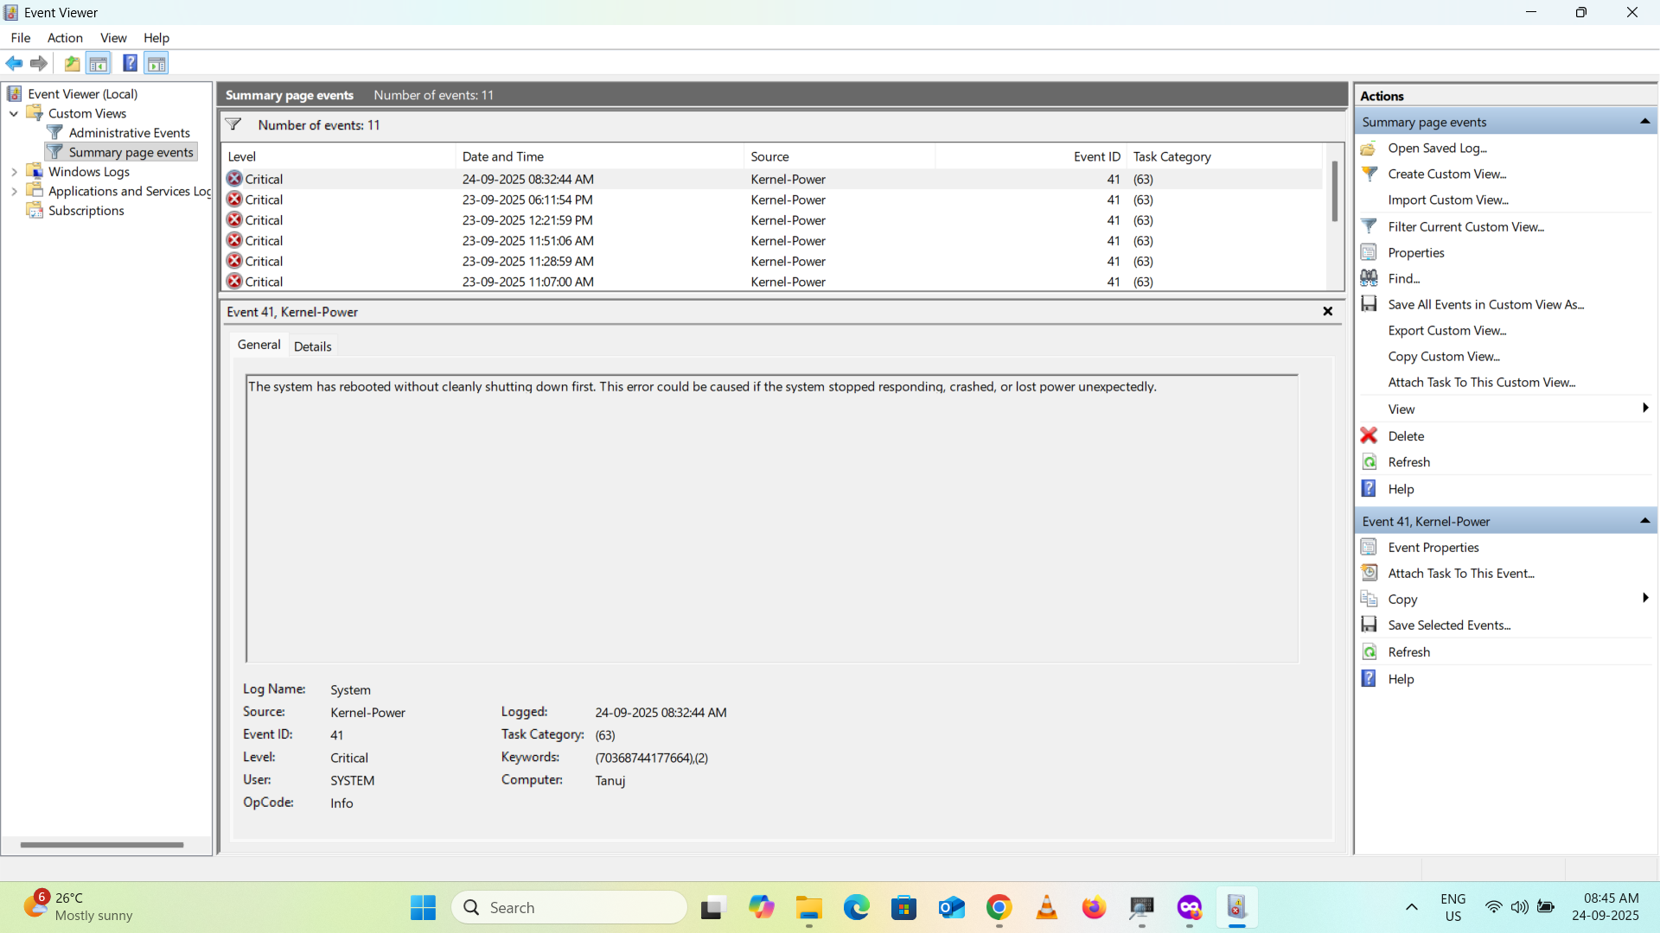
Task: Sort events by Date and Time column
Action: (x=502, y=156)
